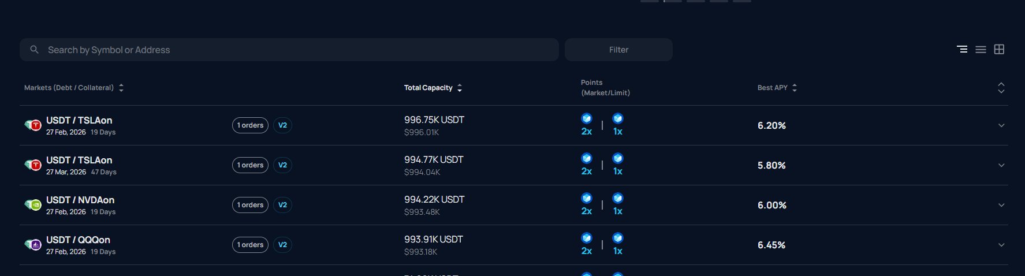Click the NVDAon market token icon

[33, 205]
